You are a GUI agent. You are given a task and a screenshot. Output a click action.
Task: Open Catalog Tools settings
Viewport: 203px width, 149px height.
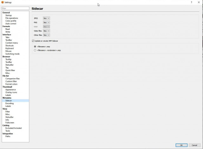coord(8,131)
